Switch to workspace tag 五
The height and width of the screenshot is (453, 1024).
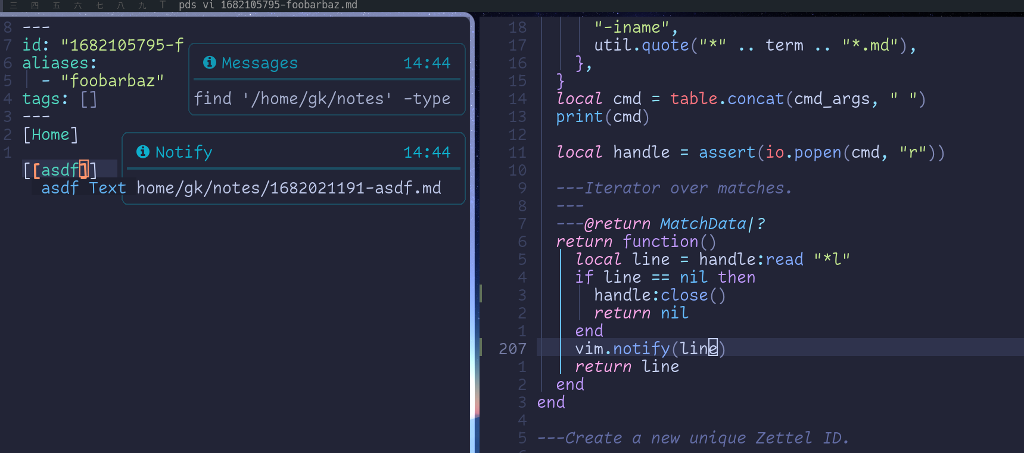pyautogui.click(x=57, y=5)
